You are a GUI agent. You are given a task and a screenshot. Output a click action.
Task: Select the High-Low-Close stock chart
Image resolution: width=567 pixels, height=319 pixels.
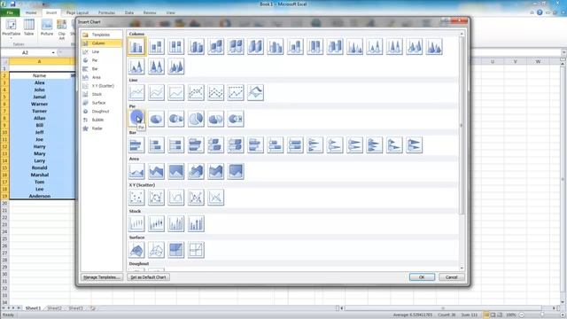(136, 223)
